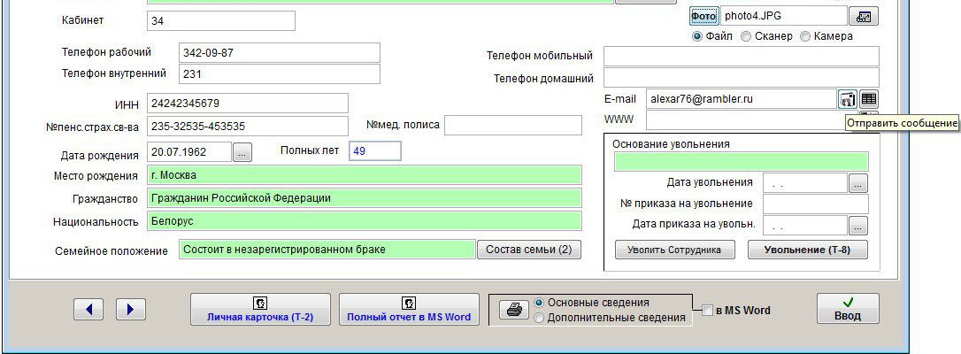Click the Дата приказа на увольн. field
The height and width of the screenshot is (354, 961).
pyautogui.click(x=804, y=225)
